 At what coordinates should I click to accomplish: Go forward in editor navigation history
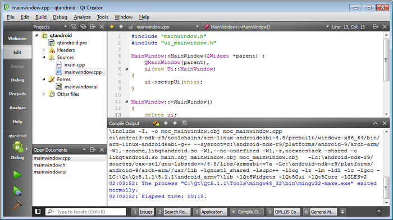121,26
